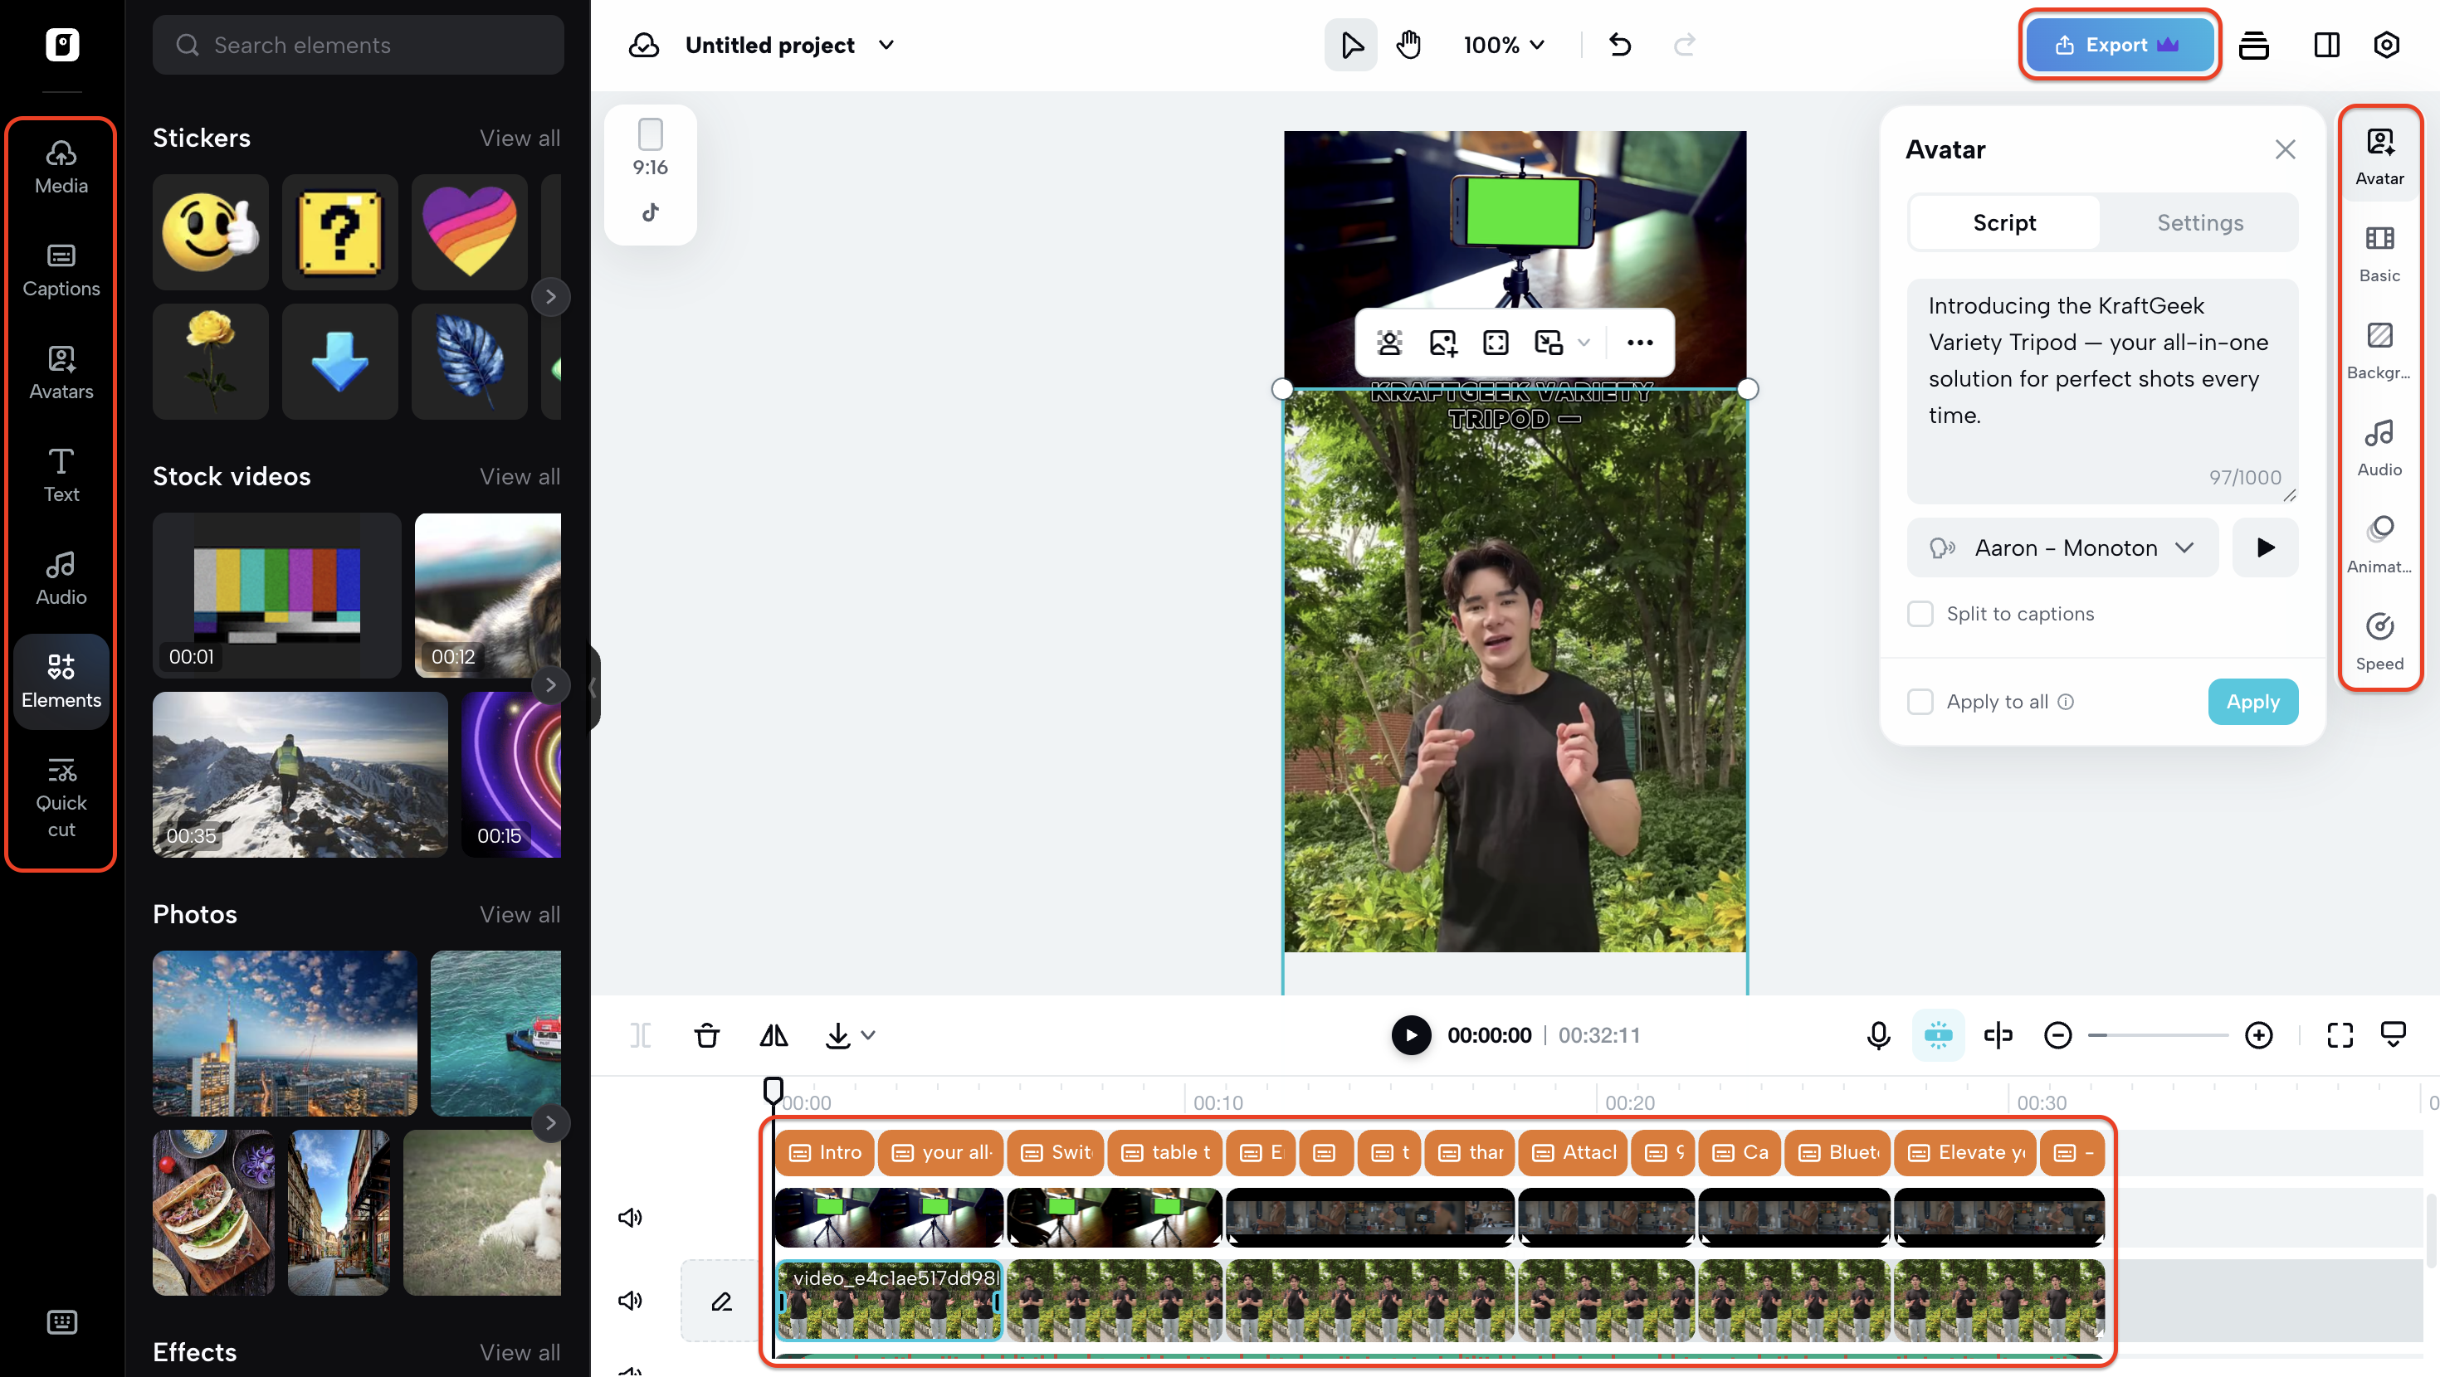
Task: Click the timeline zoom slider
Action: 2158,1035
